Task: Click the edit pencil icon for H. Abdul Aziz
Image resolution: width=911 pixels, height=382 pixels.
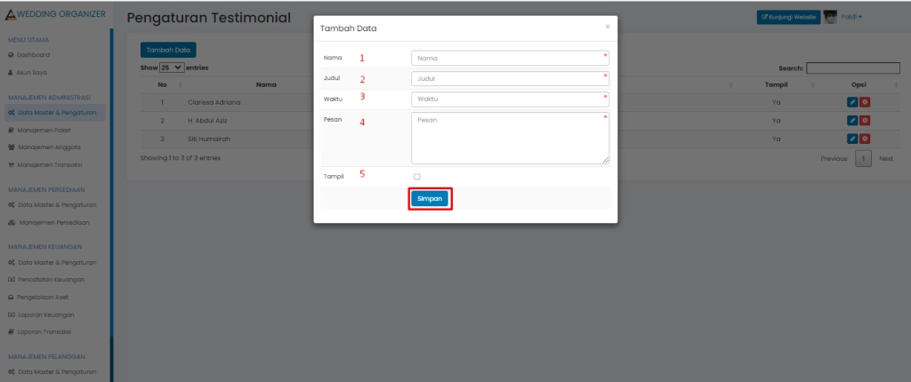Action: click(851, 121)
